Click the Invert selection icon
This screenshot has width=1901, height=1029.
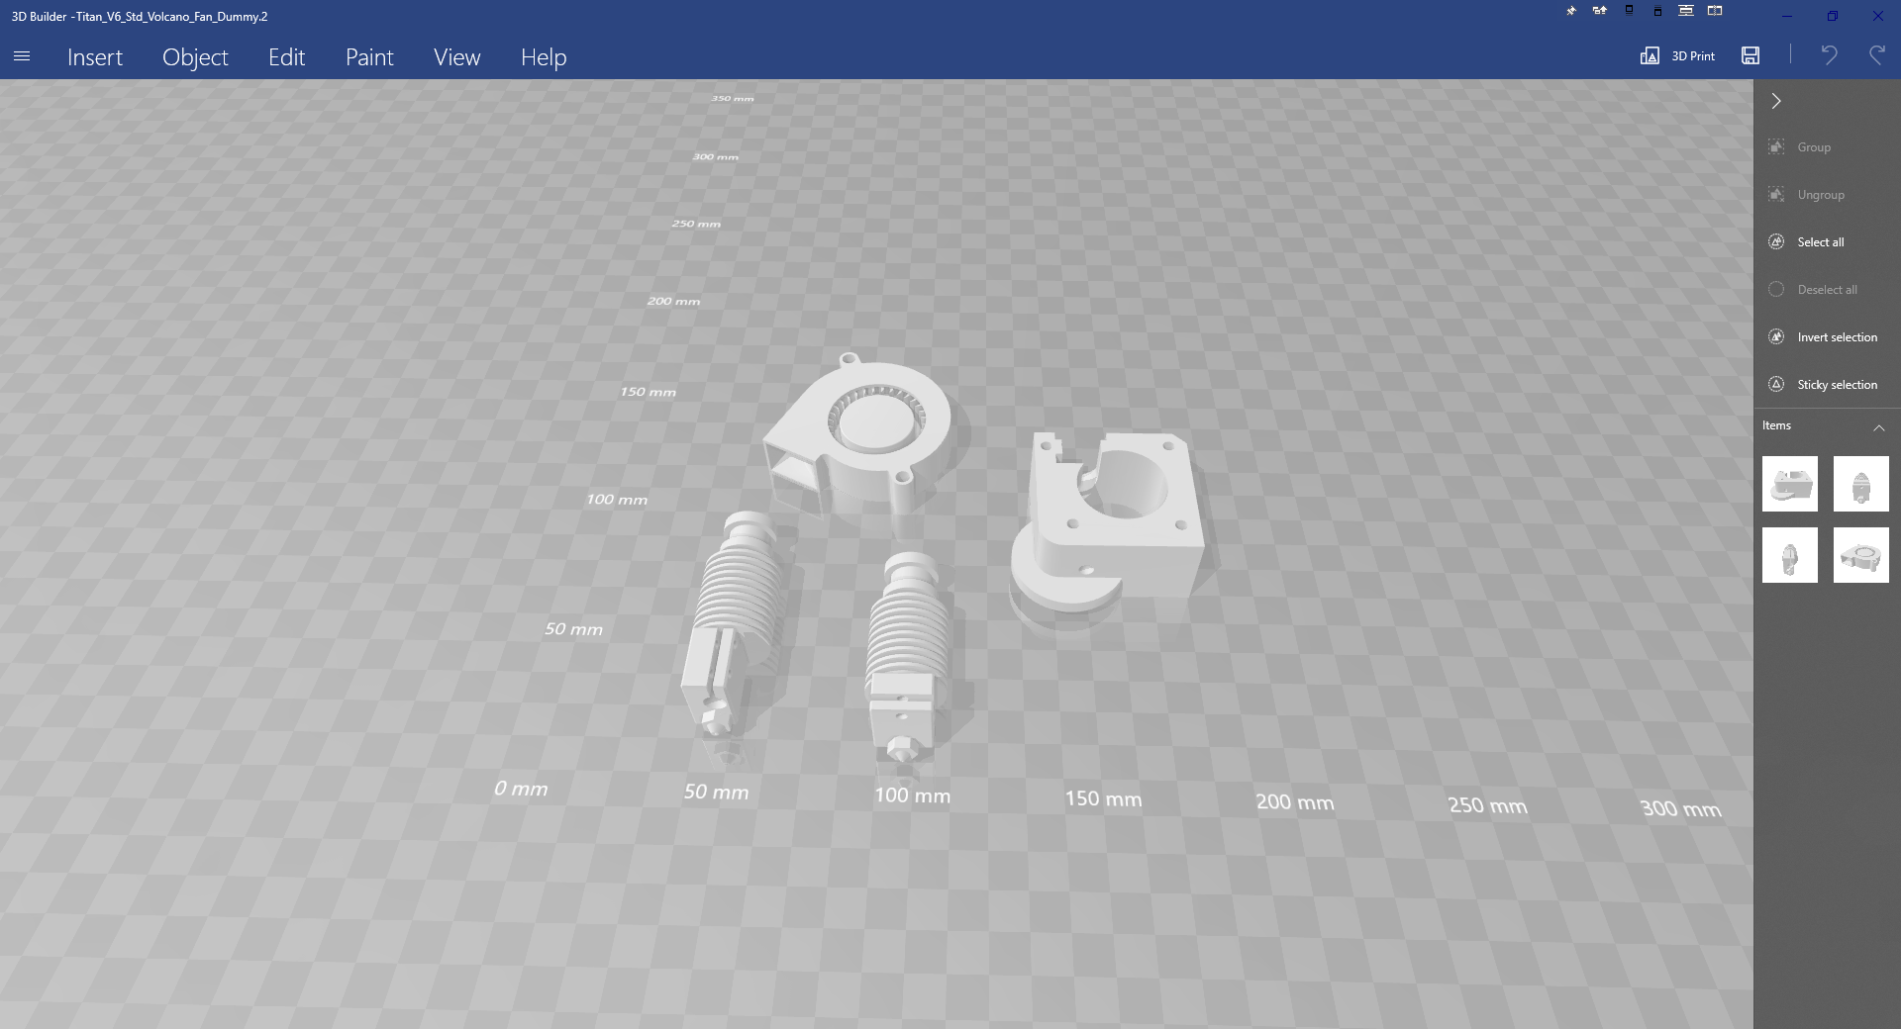click(1776, 337)
